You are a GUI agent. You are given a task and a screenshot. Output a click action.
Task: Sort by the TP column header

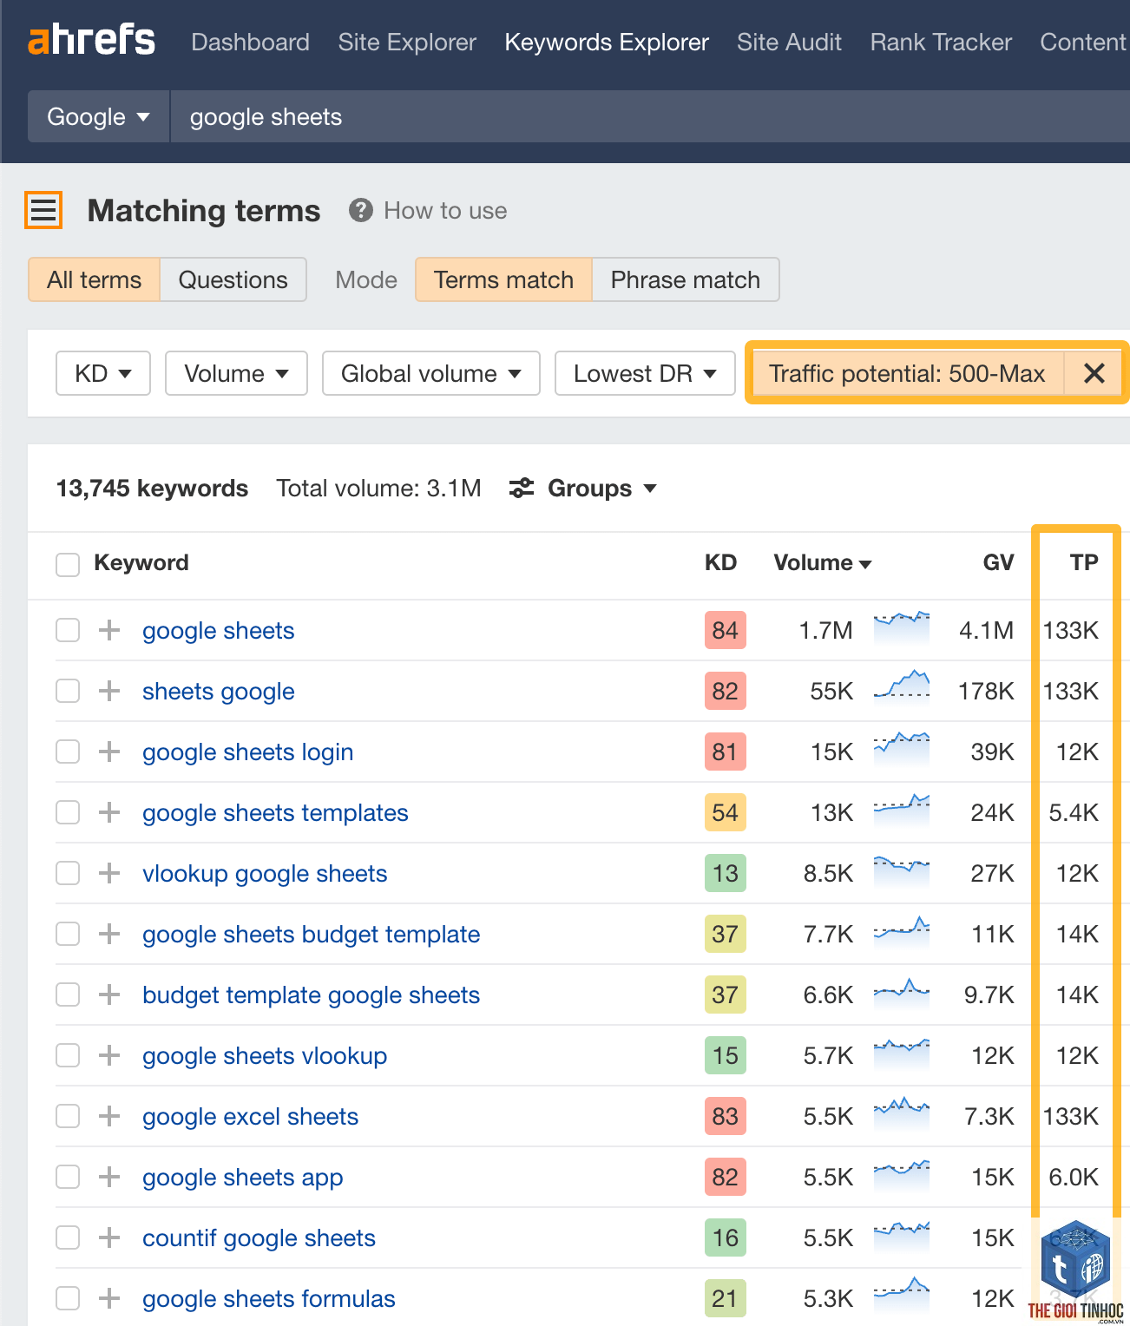pyautogui.click(x=1084, y=562)
